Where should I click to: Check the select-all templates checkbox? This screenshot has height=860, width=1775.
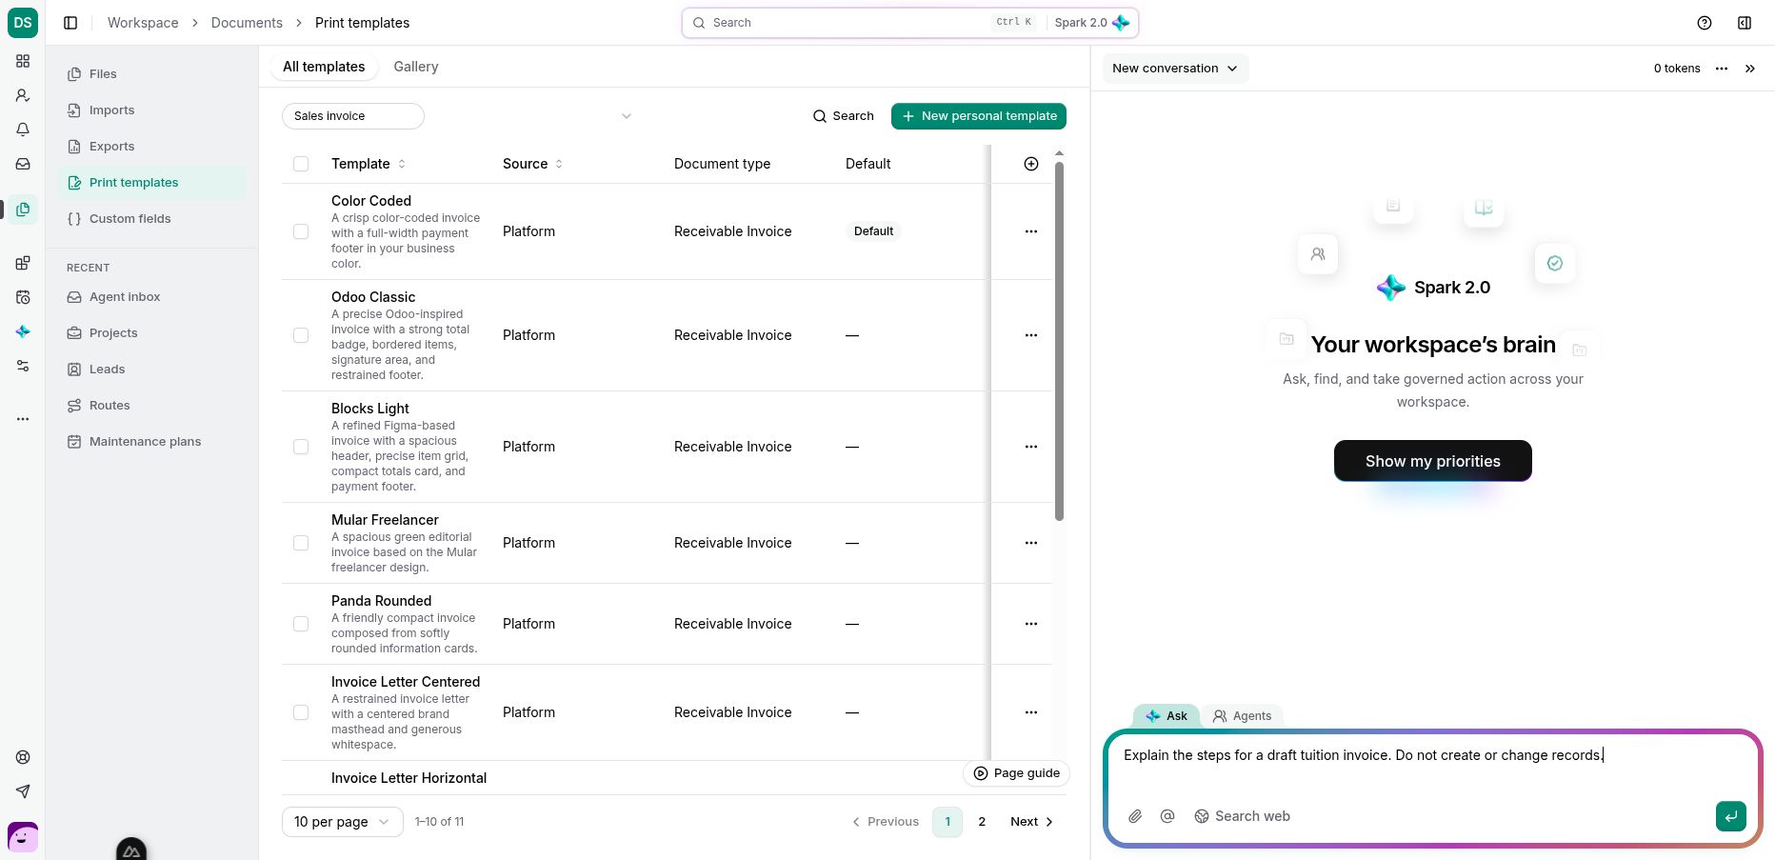tap(301, 164)
